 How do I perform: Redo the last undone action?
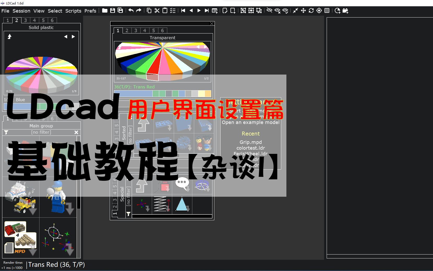tap(139, 10)
